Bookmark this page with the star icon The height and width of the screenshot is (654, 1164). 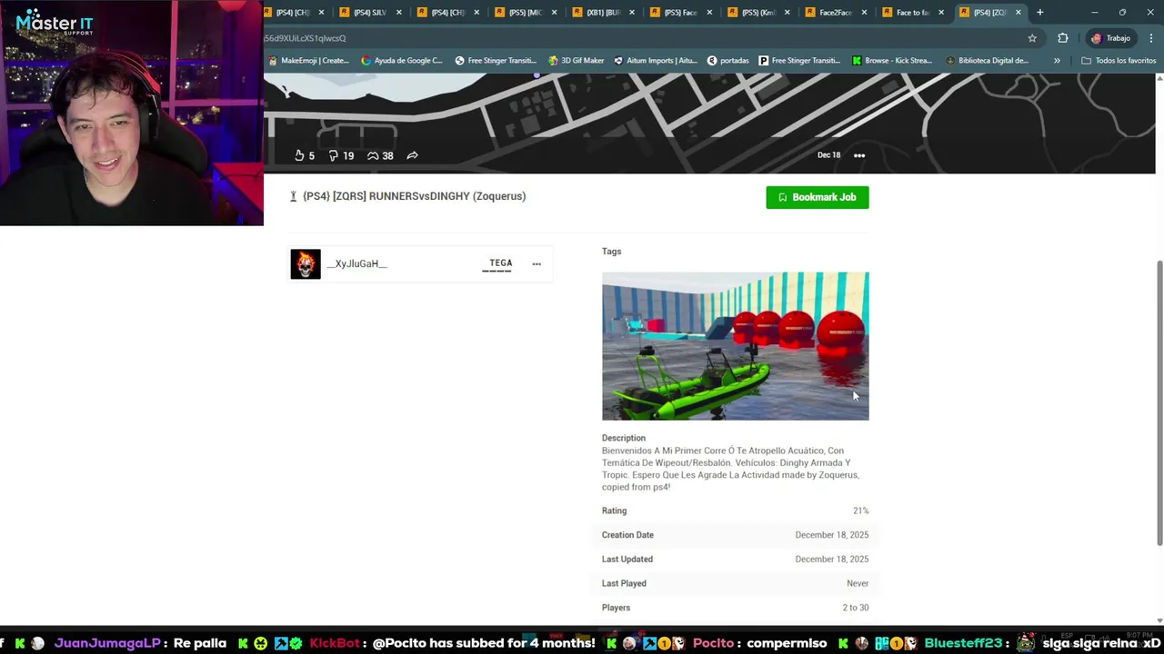1032,38
